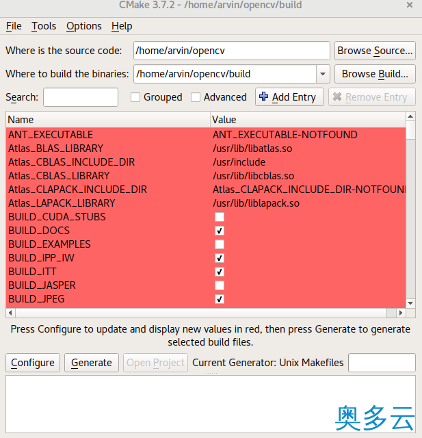Image resolution: width=422 pixels, height=438 pixels.
Task: Select the /usr/lib/liblapack.so value
Action: (256, 203)
